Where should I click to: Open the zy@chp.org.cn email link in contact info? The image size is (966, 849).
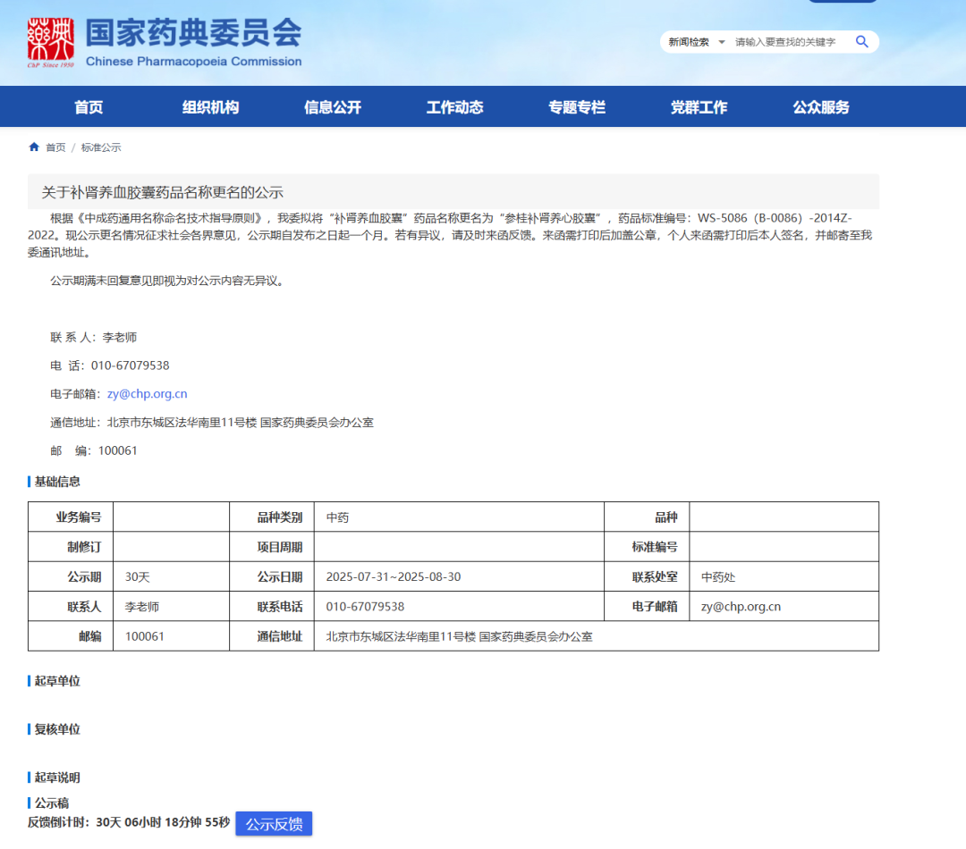click(x=147, y=393)
